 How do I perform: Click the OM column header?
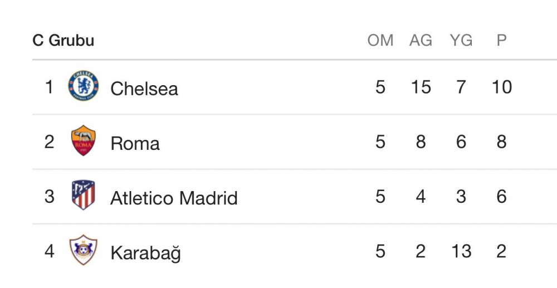click(380, 41)
